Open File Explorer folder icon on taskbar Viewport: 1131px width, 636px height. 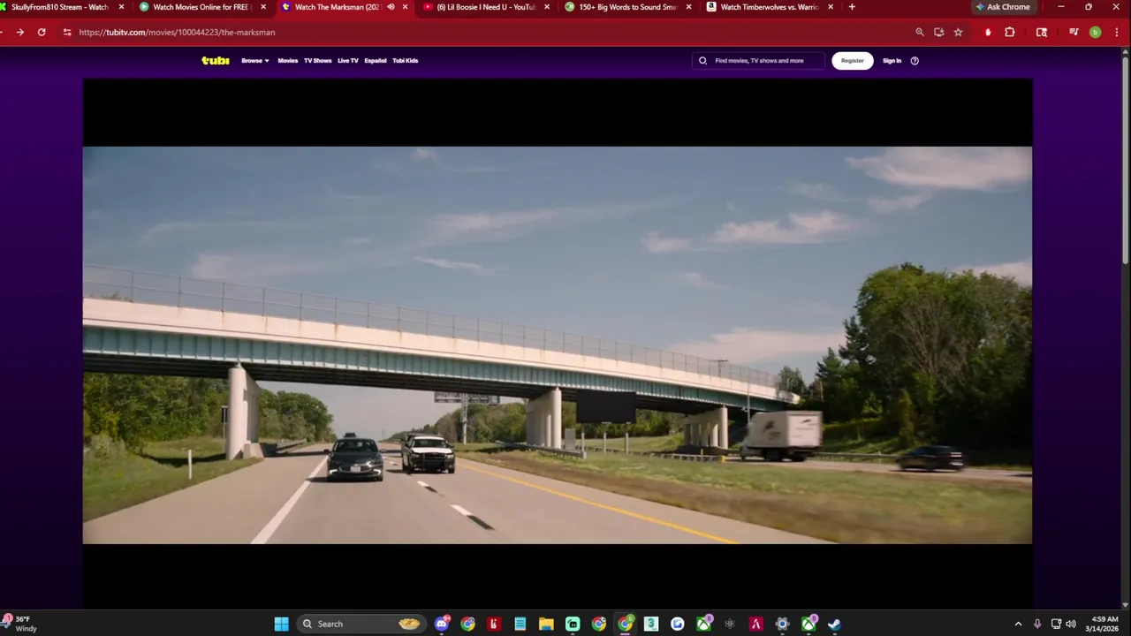coord(546,624)
